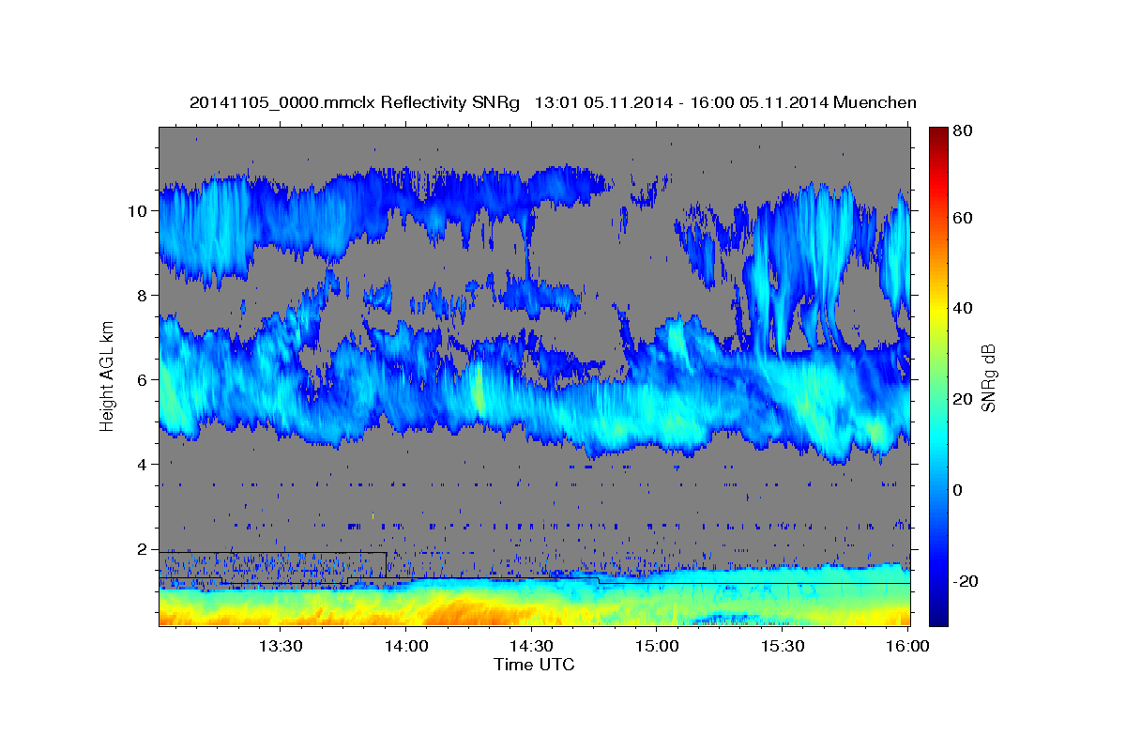Click the 13:30 time tick label
Screen dimensions: 1126x751
click(x=280, y=646)
